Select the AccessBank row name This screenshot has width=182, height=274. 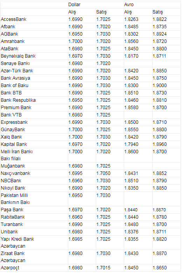tap(14, 19)
